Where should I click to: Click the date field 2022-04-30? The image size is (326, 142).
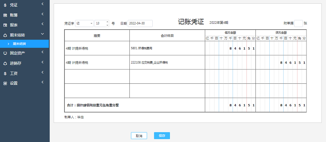click(x=140, y=24)
